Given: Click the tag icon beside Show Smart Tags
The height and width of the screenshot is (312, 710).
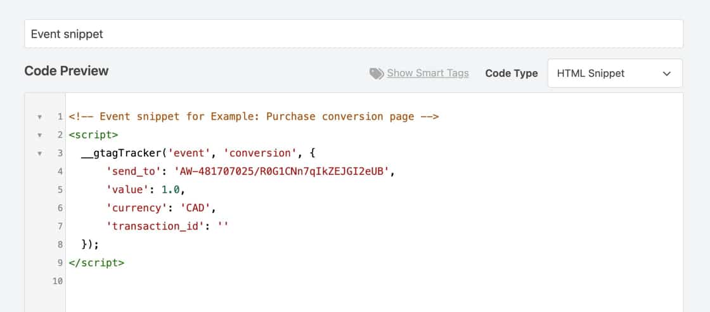Looking at the screenshot, I should pos(377,74).
